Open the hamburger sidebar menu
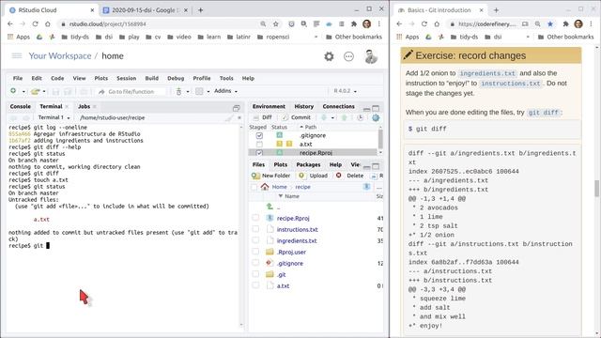This screenshot has width=601, height=338. pyautogui.click(x=17, y=56)
